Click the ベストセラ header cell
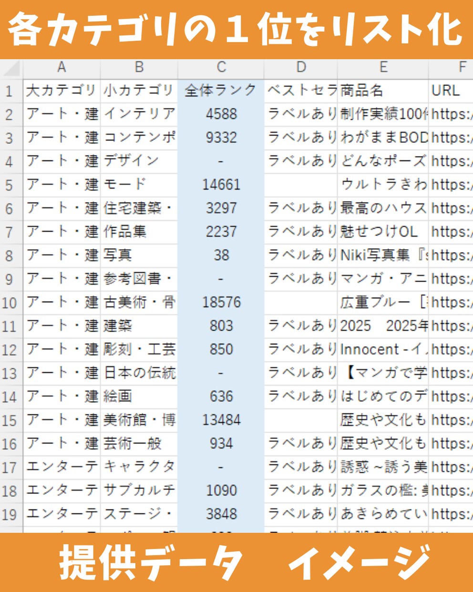 [x=301, y=91]
